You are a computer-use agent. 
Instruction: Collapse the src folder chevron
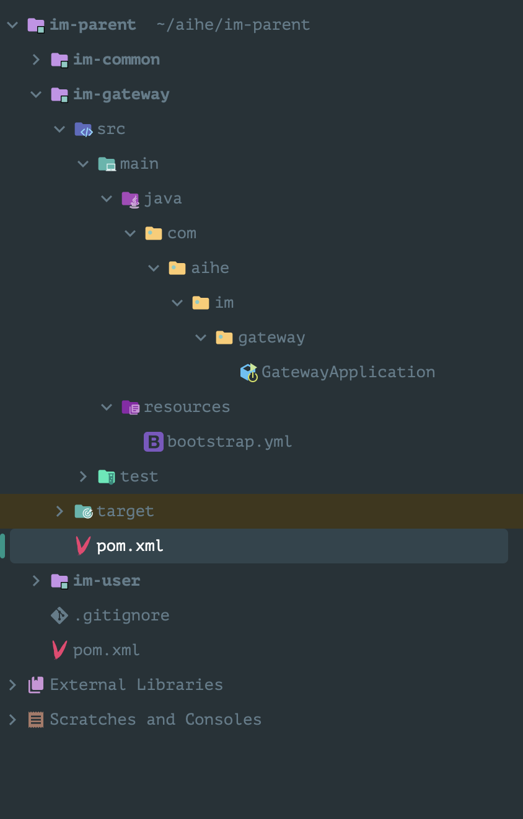click(59, 129)
